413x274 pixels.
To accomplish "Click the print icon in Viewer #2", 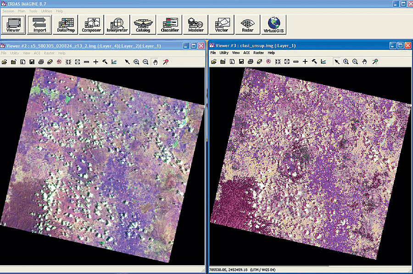I will [x=41, y=62].
